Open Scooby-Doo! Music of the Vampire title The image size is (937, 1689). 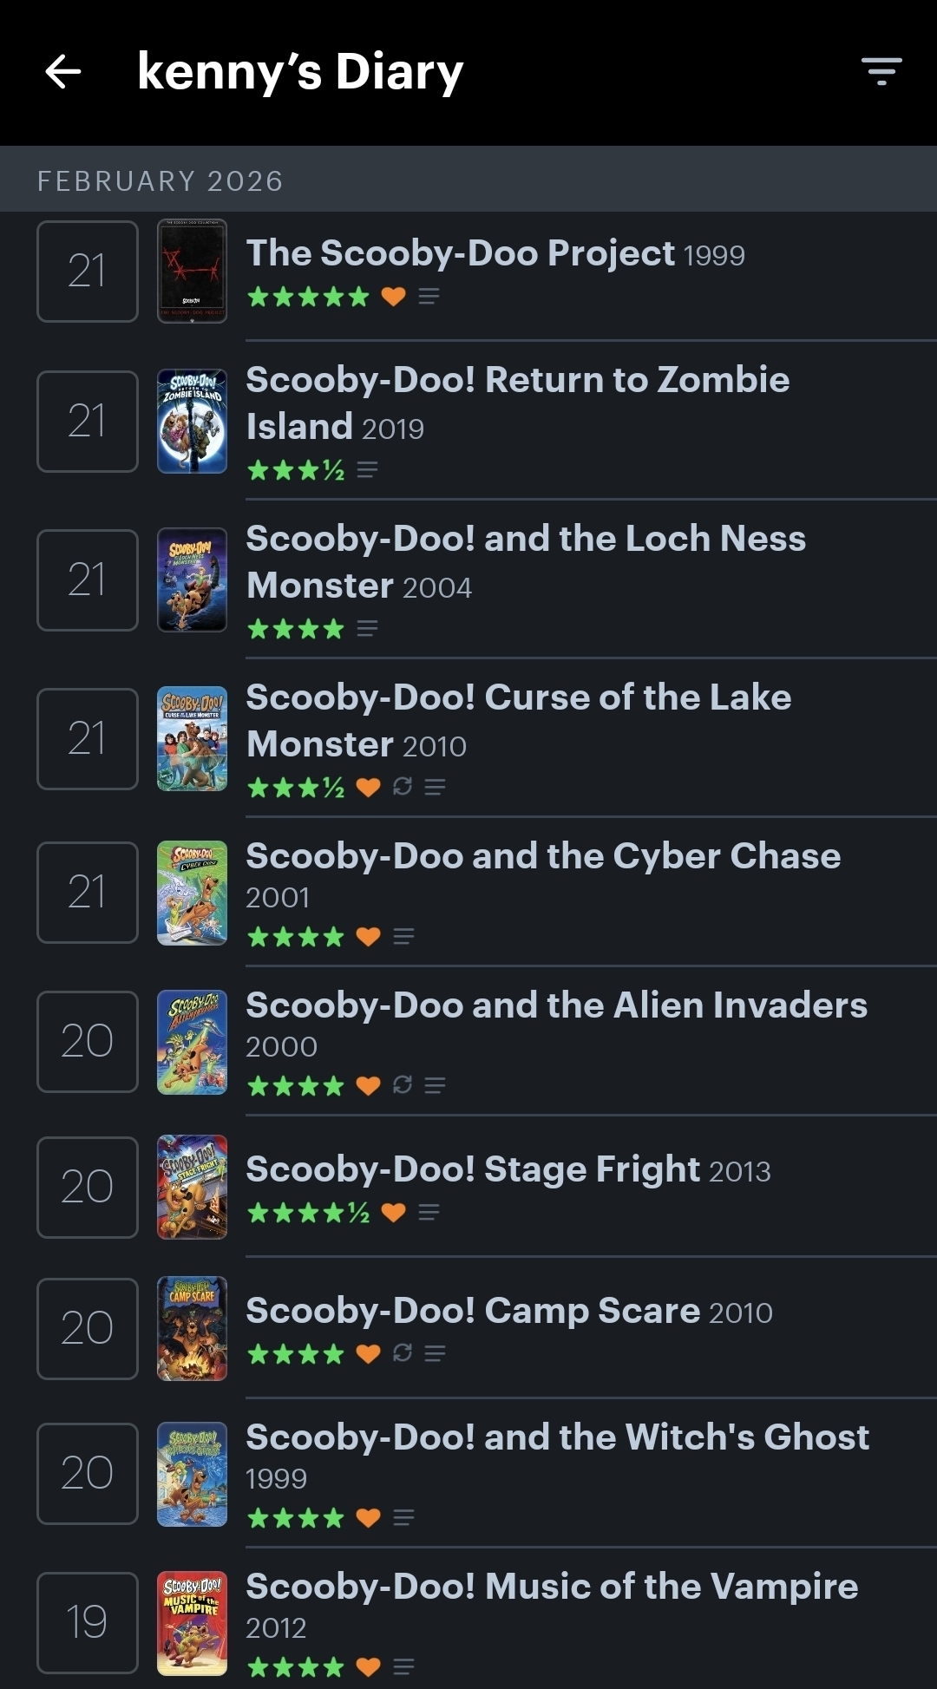tap(552, 1587)
